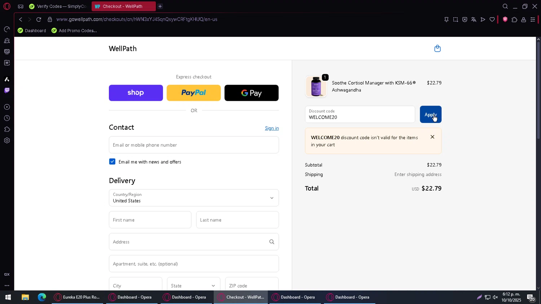Viewport: 541px width, 304px height.
Task: Pay with the PayPal button
Action: 194,93
